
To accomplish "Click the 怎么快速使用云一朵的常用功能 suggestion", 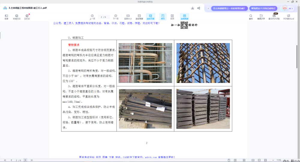I will coord(229,8).
